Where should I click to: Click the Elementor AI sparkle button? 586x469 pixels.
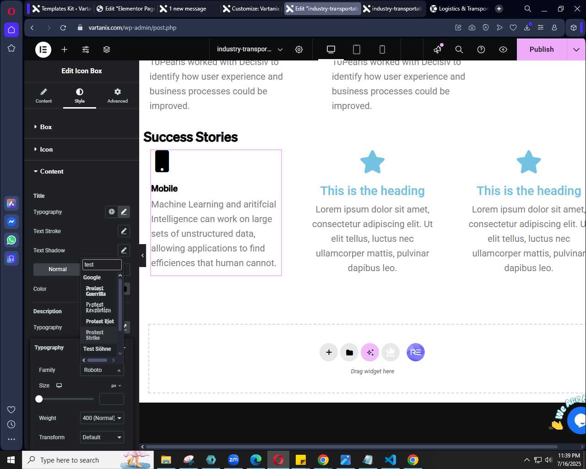coord(370,352)
